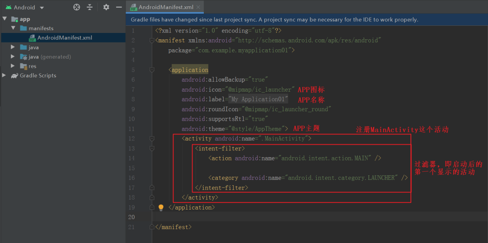Fold the activity tag in gutter
This screenshot has width=488, height=243.
(x=152, y=139)
